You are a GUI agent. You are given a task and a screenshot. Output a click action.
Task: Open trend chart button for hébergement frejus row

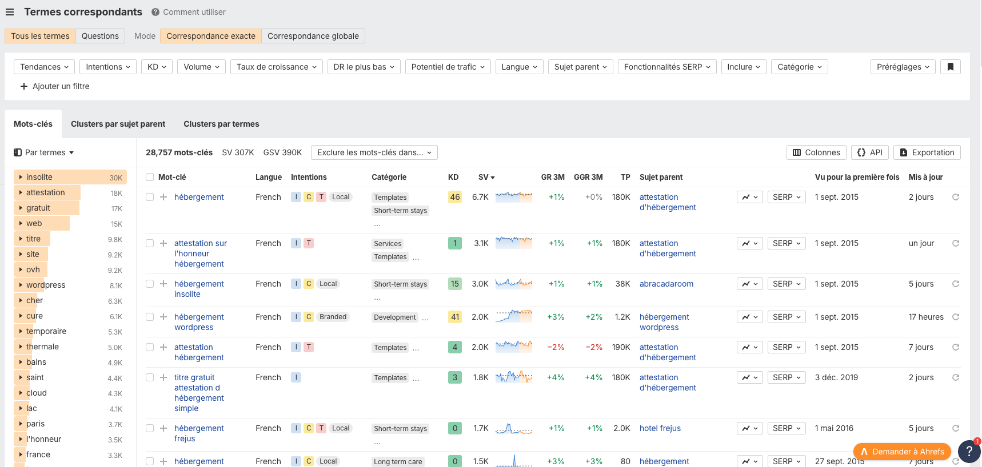point(750,428)
